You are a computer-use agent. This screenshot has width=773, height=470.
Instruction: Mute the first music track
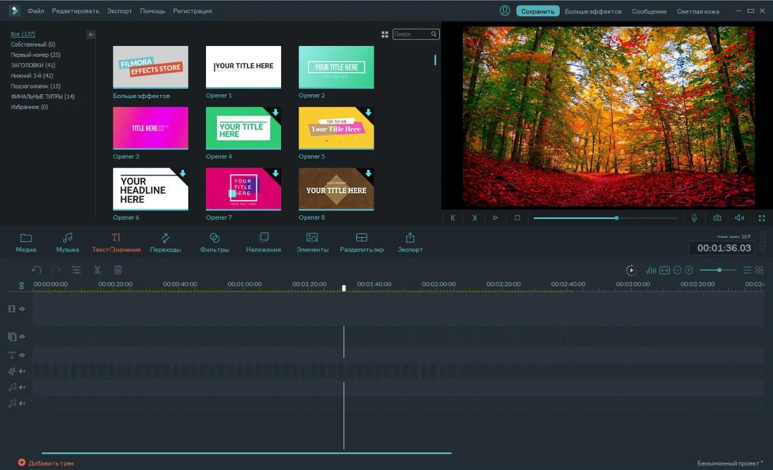pyautogui.click(x=22, y=387)
